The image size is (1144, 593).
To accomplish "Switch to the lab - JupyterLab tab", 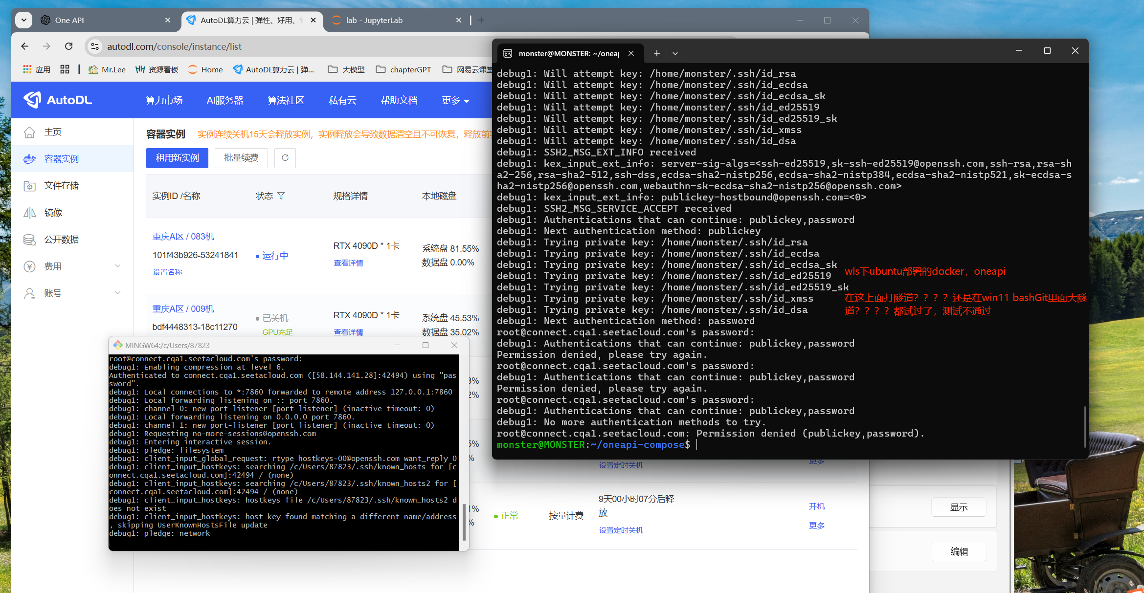I will point(374,20).
